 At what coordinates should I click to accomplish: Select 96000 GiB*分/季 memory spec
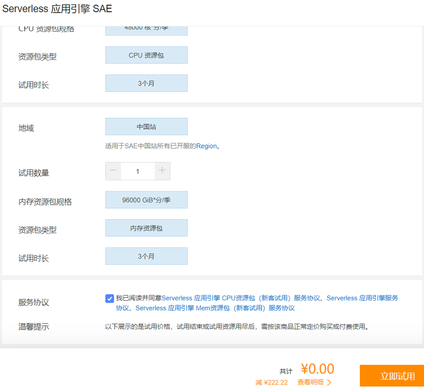point(146,200)
